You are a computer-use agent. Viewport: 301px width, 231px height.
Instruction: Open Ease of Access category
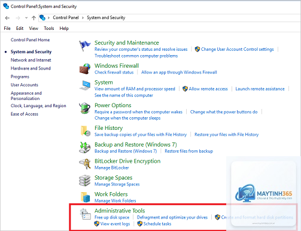point(25,114)
